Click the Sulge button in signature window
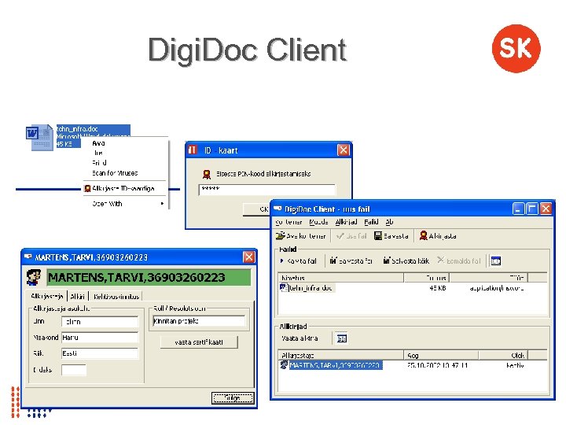 pyautogui.click(x=233, y=398)
